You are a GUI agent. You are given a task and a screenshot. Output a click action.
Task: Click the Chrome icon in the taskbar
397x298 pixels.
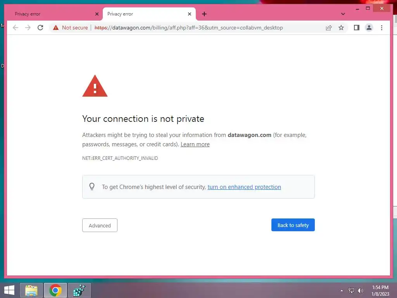pyautogui.click(x=55, y=290)
